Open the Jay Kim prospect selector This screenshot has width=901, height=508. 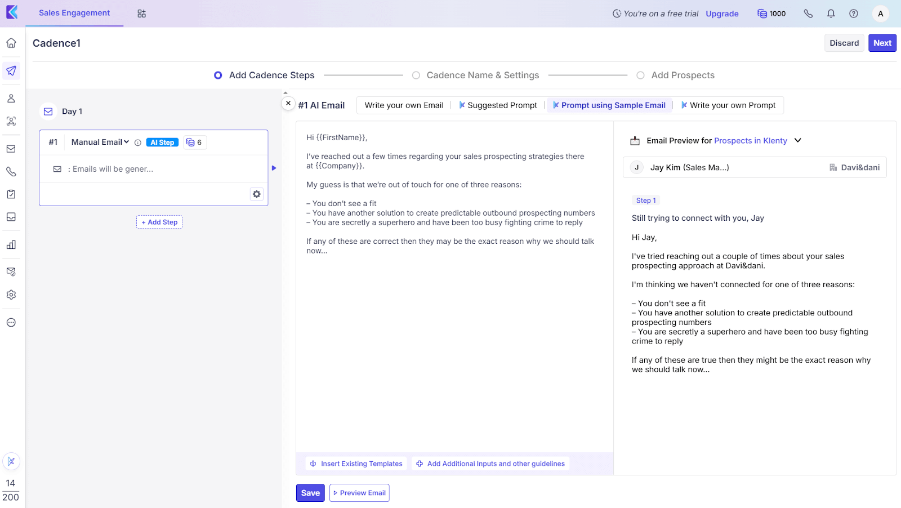(x=754, y=168)
